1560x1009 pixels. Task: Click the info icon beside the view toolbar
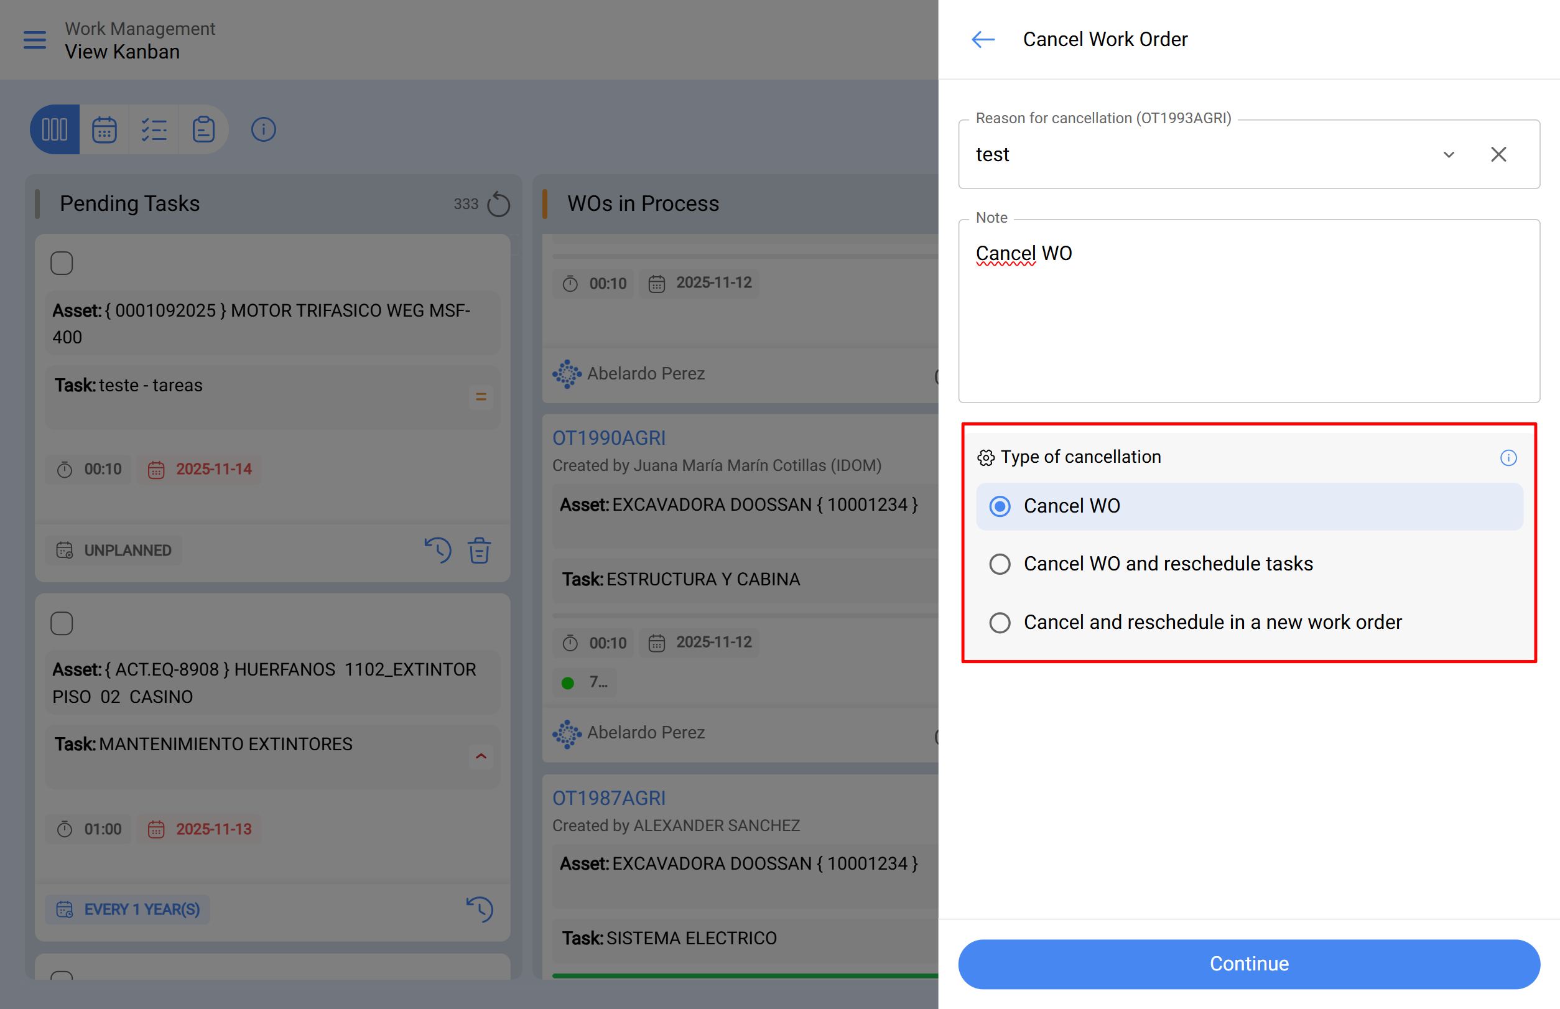tap(263, 130)
